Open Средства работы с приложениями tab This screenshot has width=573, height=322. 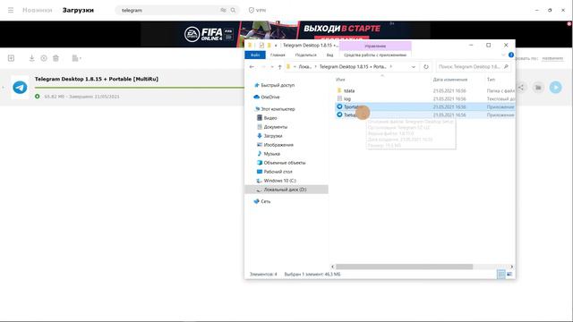(x=375, y=55)
